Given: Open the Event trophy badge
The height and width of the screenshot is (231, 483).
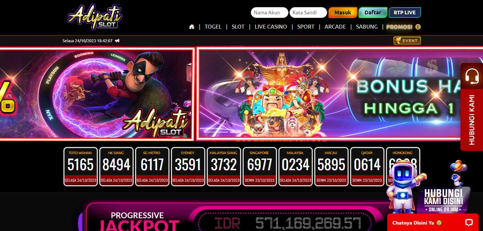Looking at the screenshot, I should click(x=407, y=41).
